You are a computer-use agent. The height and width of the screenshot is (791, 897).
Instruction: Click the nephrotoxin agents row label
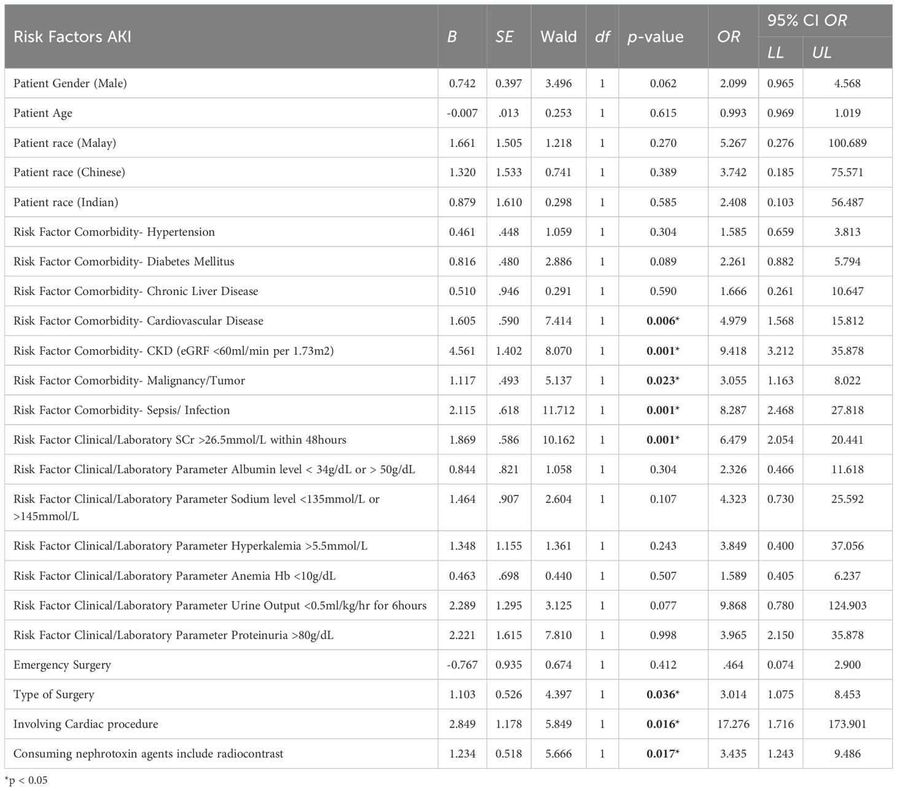pos(149,754)
